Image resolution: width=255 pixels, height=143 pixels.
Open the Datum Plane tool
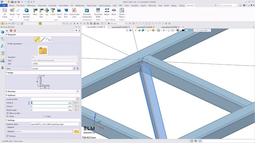click(122, 13)
